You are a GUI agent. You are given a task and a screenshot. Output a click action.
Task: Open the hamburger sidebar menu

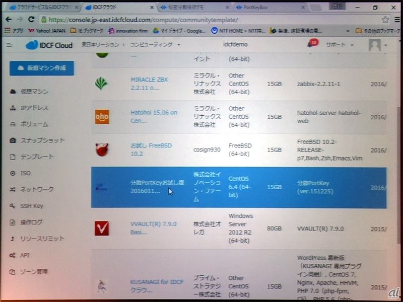coord(10,45)
